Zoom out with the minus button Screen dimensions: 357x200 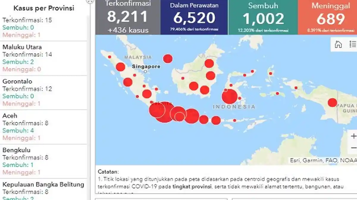click(x=353, y=148)
